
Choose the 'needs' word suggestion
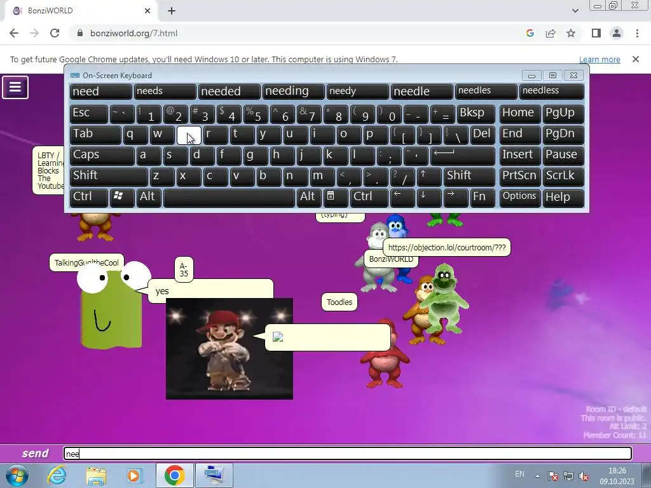[x=165, y=91]
